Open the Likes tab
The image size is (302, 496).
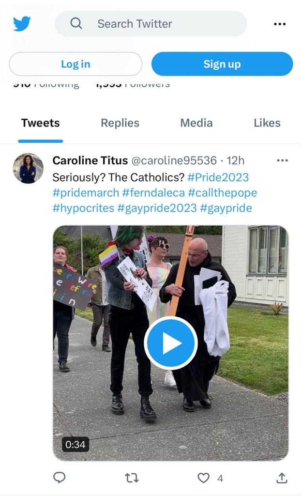(x=267, y=123)
